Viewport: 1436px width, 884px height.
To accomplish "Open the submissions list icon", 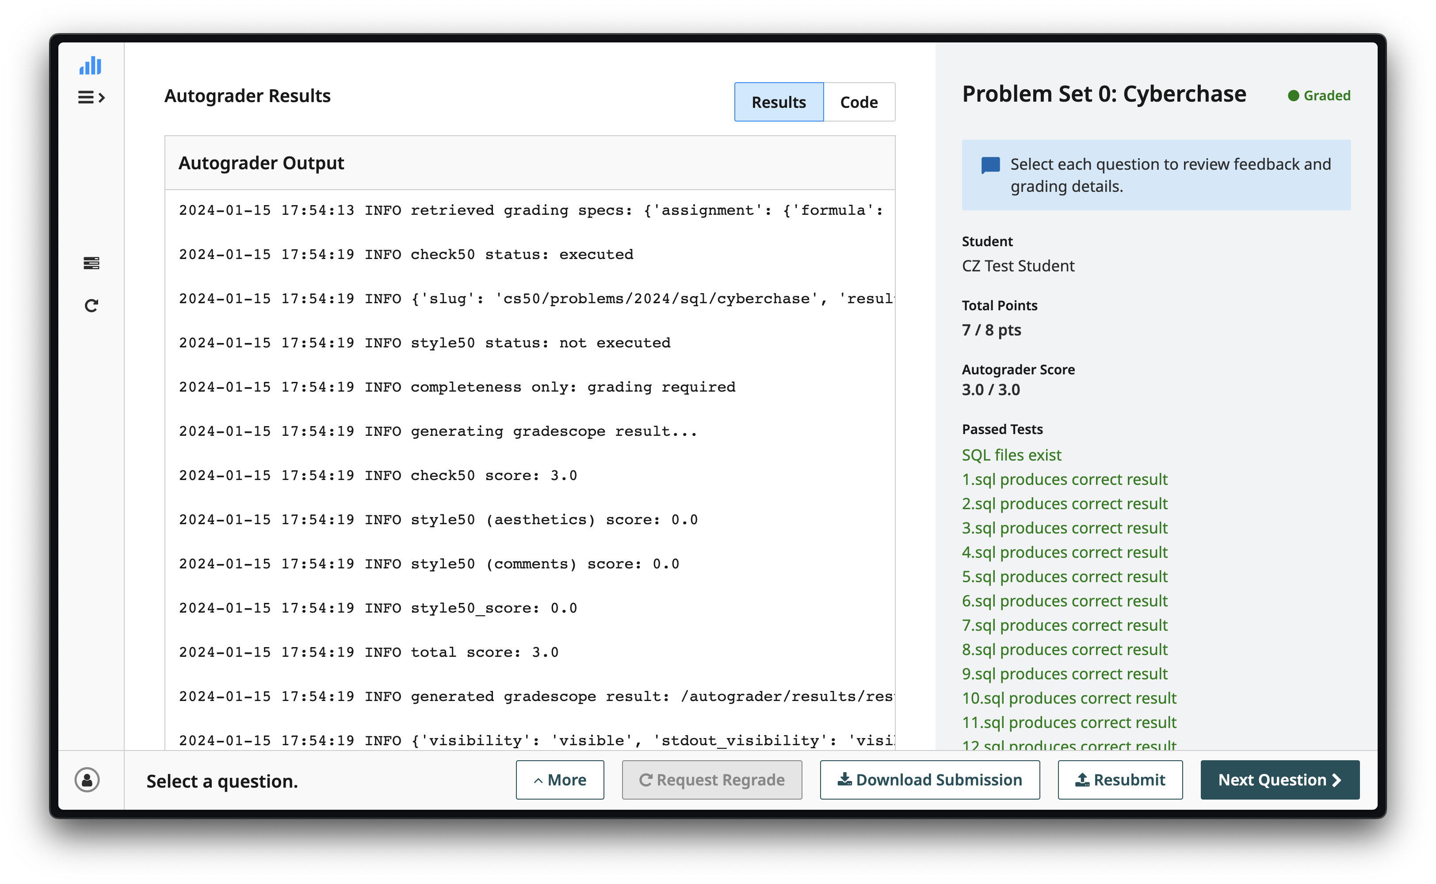I will 91,263.
